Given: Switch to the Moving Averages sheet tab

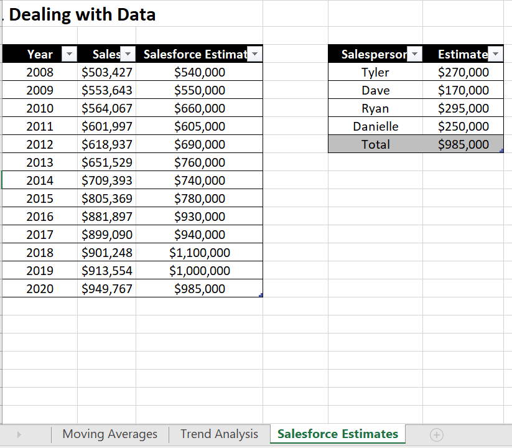Looking at the screenshot, I should [x=109, y=434].
